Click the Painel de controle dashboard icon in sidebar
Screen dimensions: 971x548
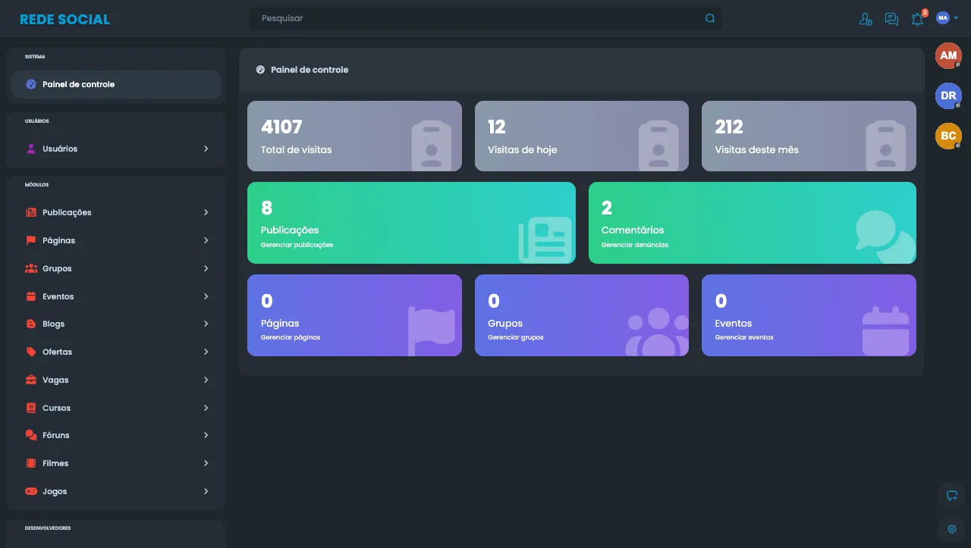31,84
